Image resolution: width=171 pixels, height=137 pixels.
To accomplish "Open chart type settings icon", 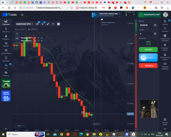I will [x=37, y=24].
